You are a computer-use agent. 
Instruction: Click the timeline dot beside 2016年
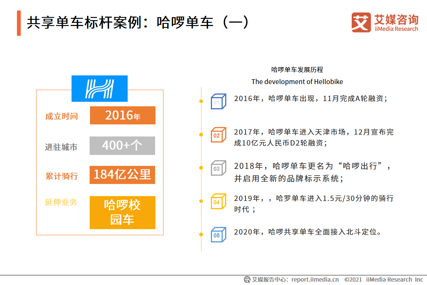point(201,101)
